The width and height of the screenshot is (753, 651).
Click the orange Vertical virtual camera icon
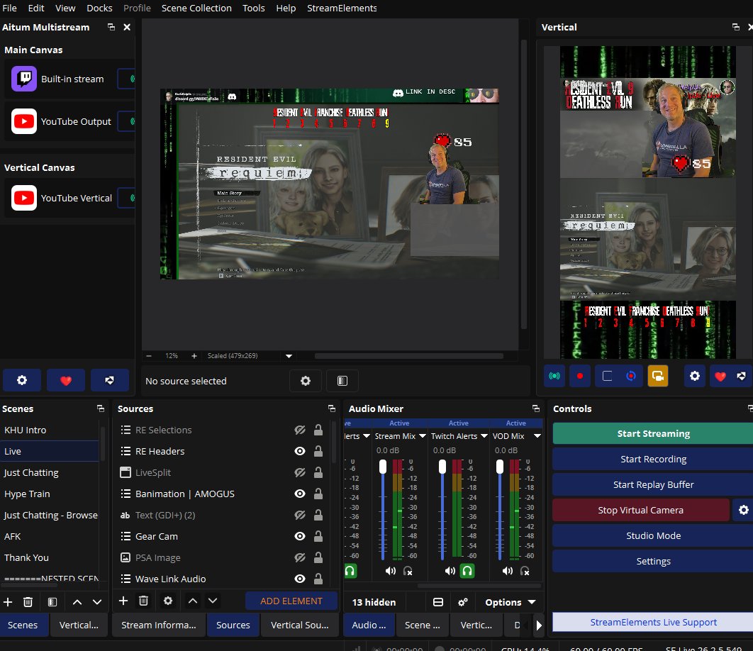(x=658, y=376)
